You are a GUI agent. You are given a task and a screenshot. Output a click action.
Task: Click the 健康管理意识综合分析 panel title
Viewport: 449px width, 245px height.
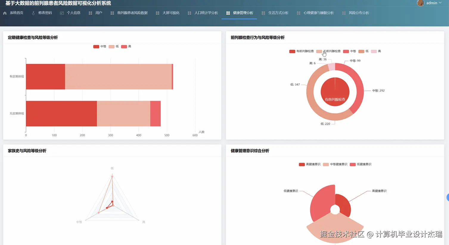pos(250,151)
